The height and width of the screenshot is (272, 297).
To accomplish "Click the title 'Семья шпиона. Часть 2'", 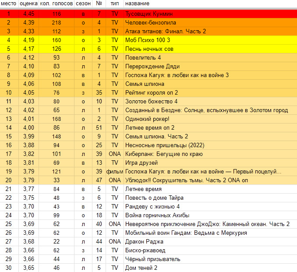I will pos(156,136).
